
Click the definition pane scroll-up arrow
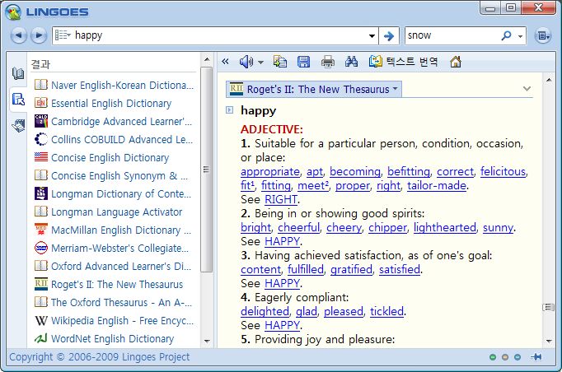click(x=548, y=80)
